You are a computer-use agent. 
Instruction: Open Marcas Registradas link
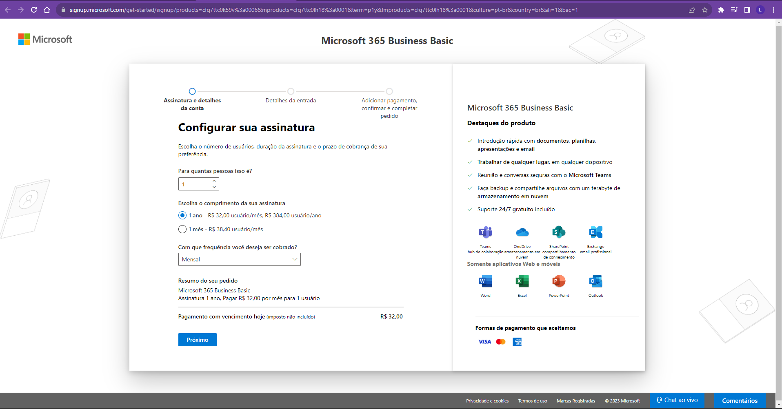point(576,401)
